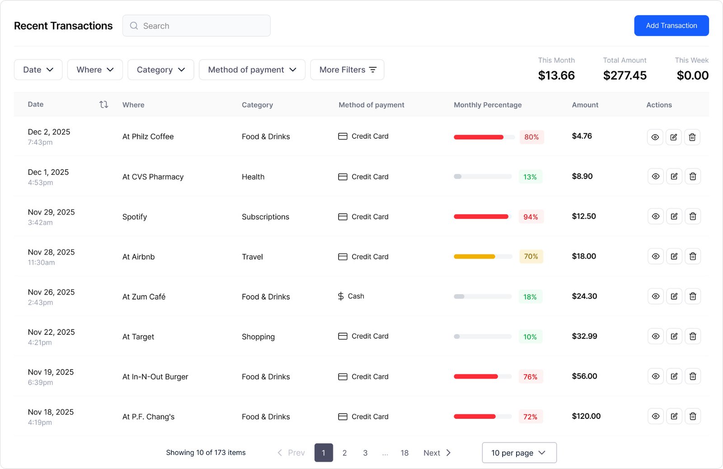
Task: Click the Add Transaction button
Action: pos(671,26)
